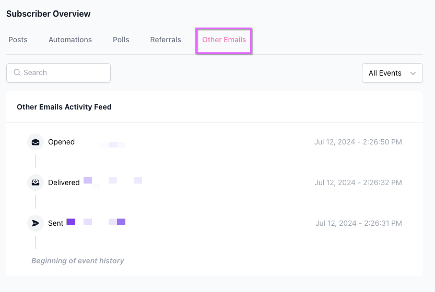Click the magnifying glass icon in search box
The image size is (435, 292).
click(x=17, y=73)
